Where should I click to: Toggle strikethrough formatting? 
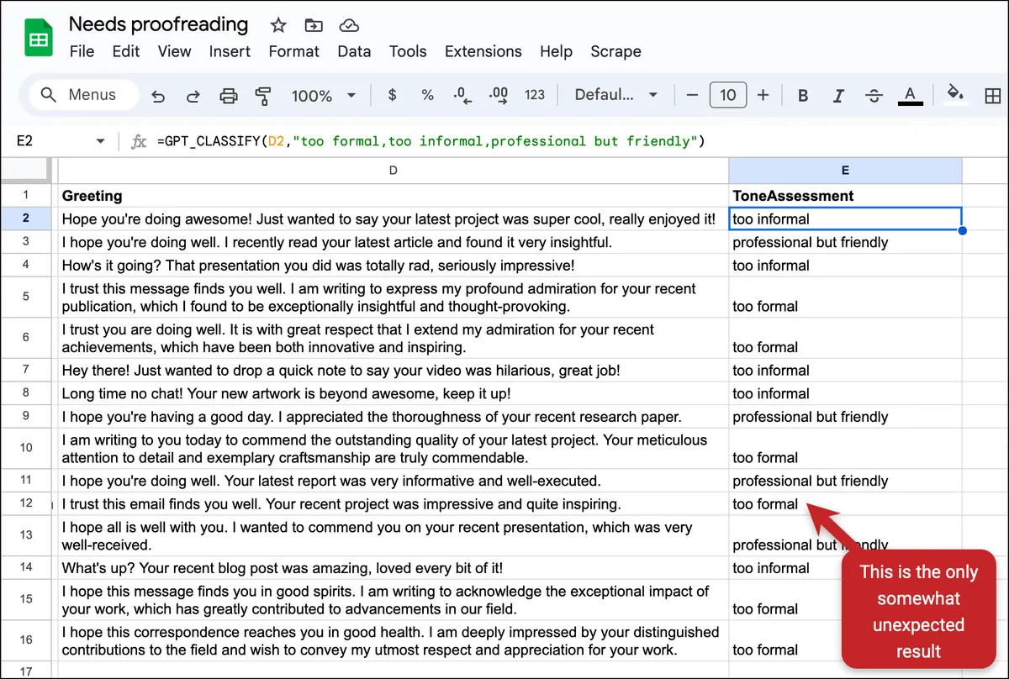tap(874, 96)
